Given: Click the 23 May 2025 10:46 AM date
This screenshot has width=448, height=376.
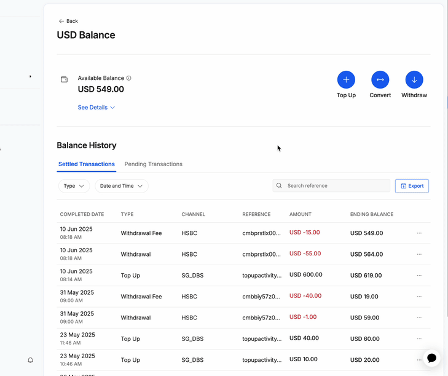Looking at the screenshot, I should (77, 359).
